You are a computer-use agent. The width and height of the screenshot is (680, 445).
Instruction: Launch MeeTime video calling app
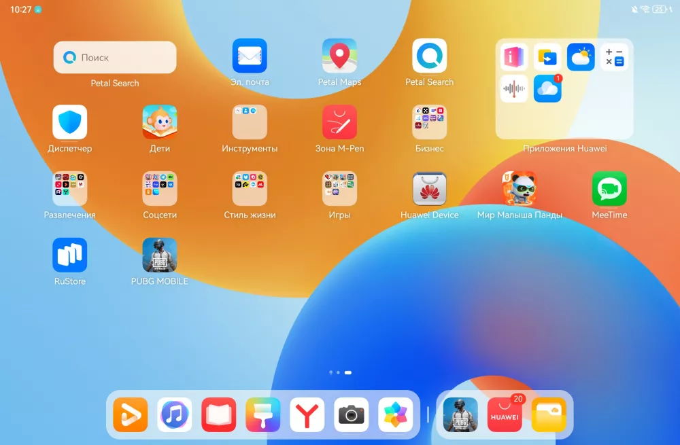pyautogui.click(x=609, y=188)
